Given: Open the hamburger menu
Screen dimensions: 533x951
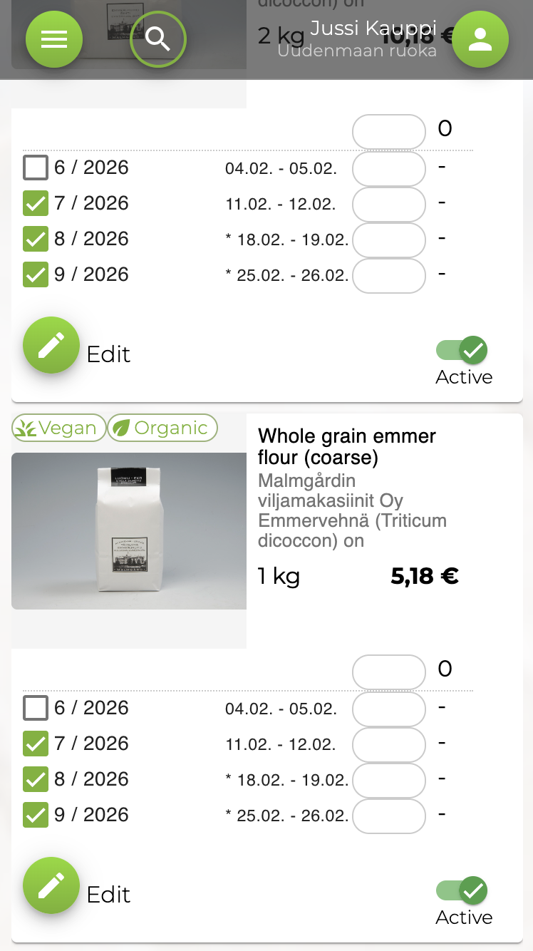Looking at the screenshot, I should pos(54,39).
